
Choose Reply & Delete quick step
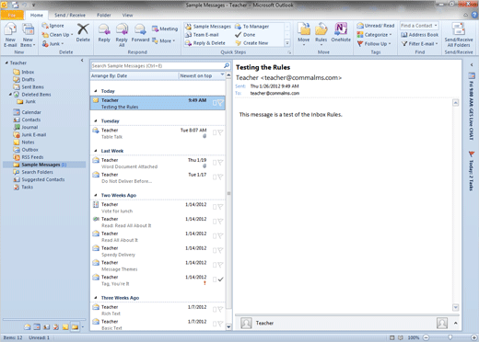pos(205,43)
